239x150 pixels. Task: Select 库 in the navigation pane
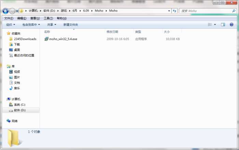[13, 66]
